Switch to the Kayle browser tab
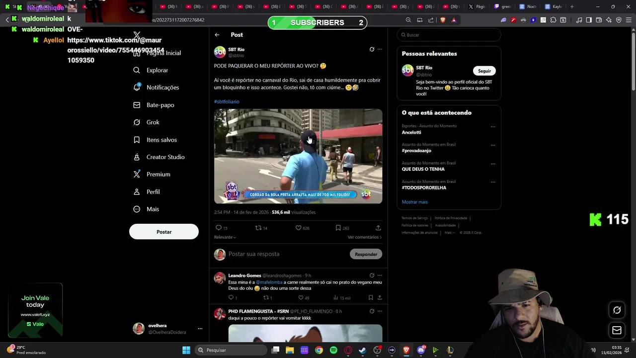This screenshot has height=358, width=636. point(554,6)
